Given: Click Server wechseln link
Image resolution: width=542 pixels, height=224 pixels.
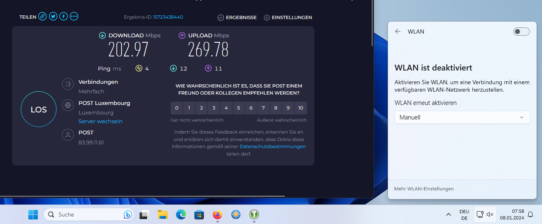Looking at the screenshot, I should click(x=101, y=122).
